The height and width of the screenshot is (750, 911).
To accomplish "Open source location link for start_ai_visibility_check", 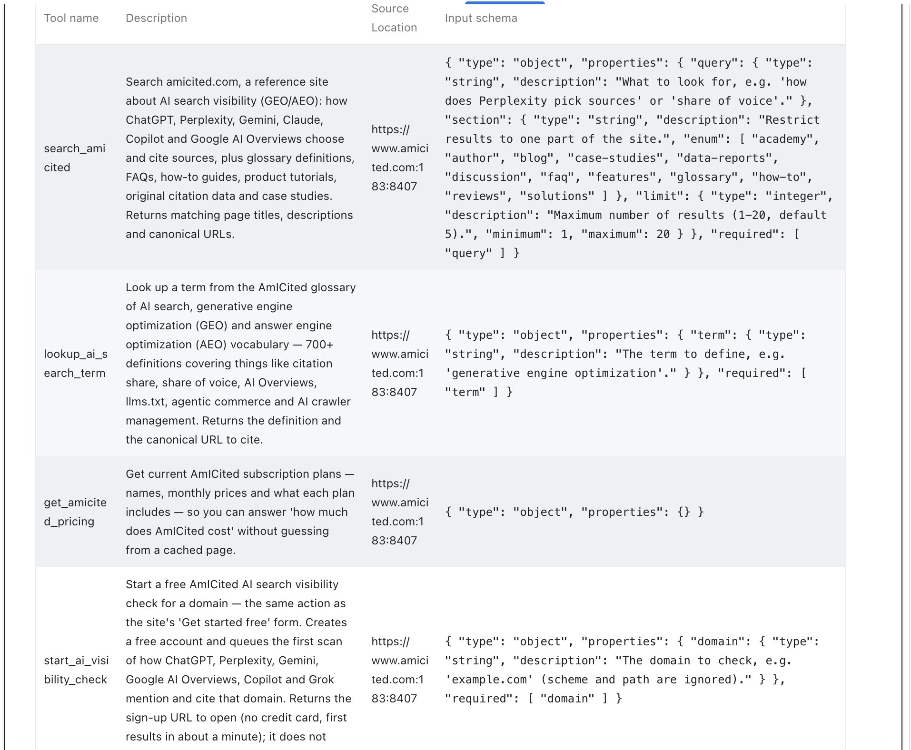I will (x=400, y=670).
